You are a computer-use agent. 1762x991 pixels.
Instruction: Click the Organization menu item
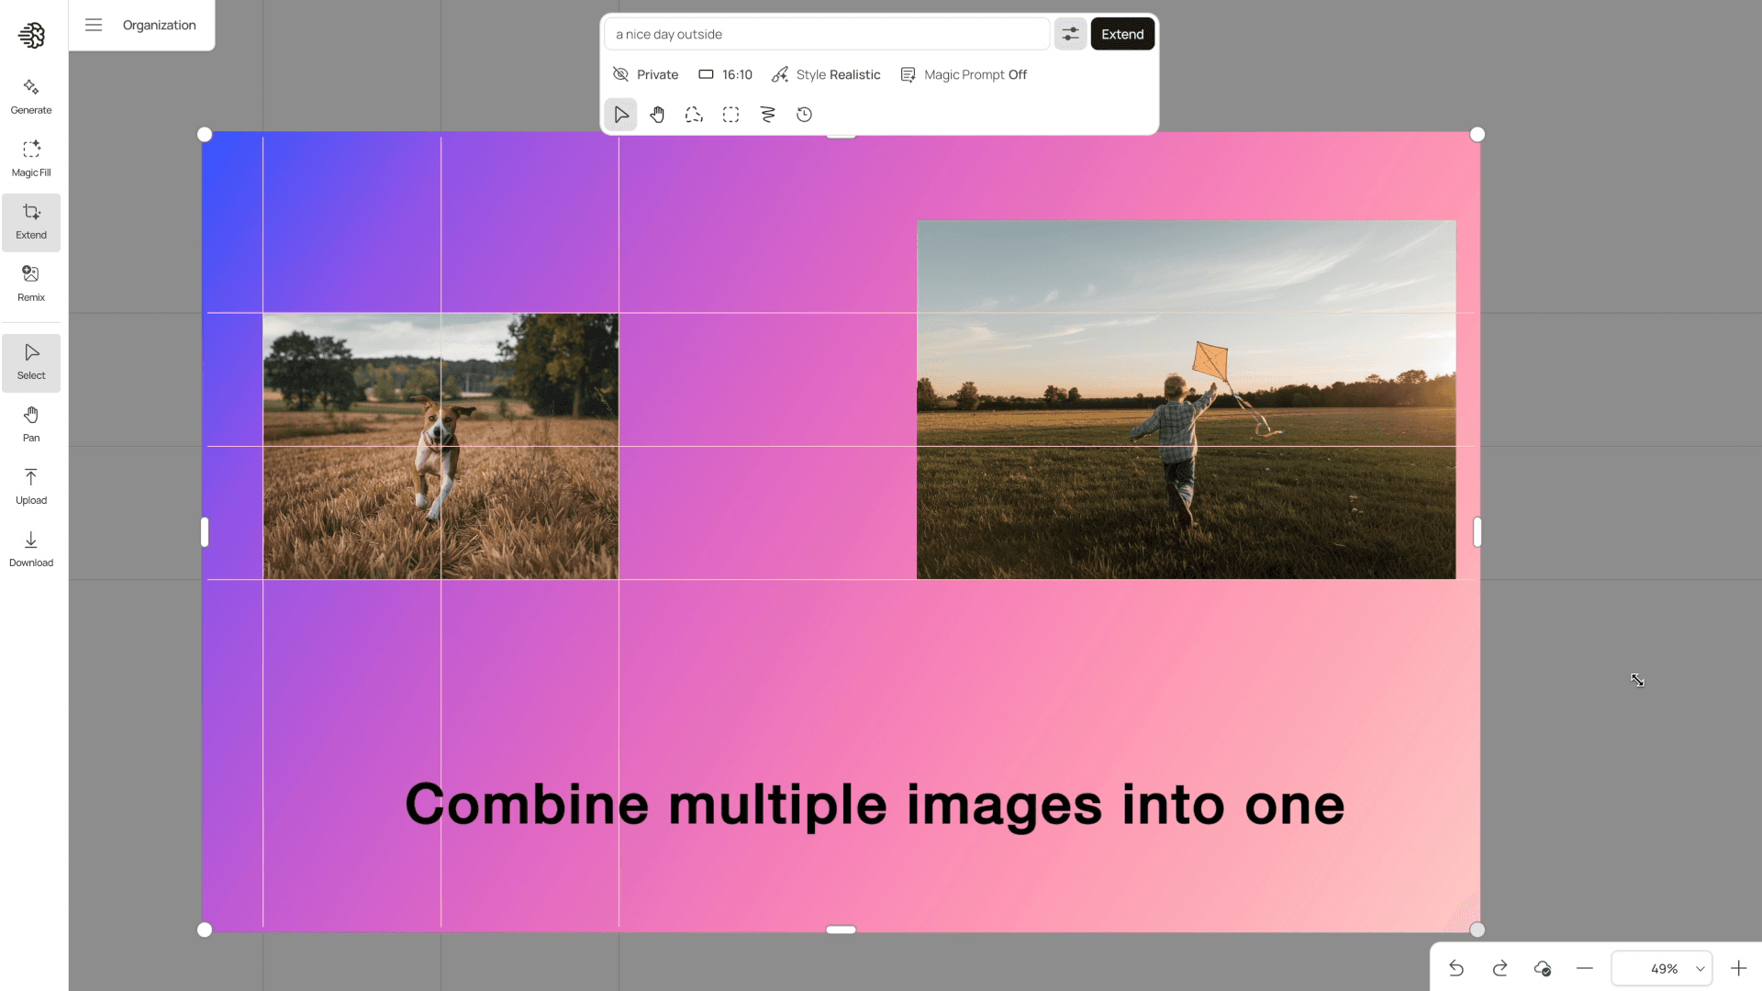[159, 25]
